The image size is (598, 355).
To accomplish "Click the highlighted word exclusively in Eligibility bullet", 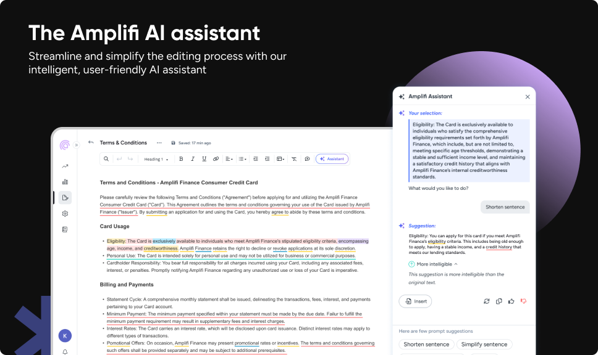I will click(x=164, y=241).
